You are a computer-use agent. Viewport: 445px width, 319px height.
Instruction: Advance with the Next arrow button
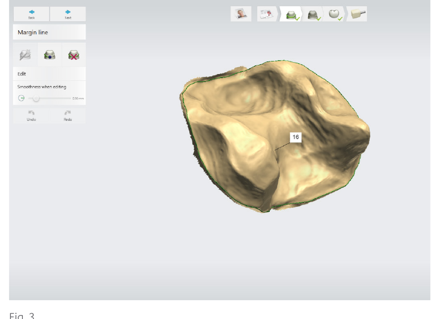click(68, 14)
